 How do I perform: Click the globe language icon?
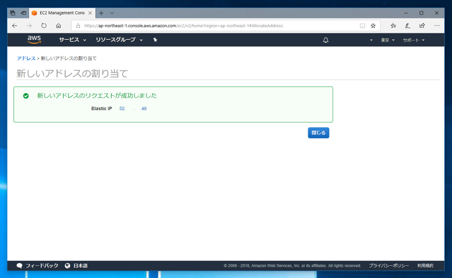point(67,266)
